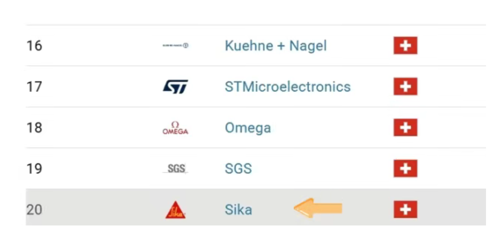
Task: Click the Omega brand logo
Action: pyautogui.click(x=175, y=128)
